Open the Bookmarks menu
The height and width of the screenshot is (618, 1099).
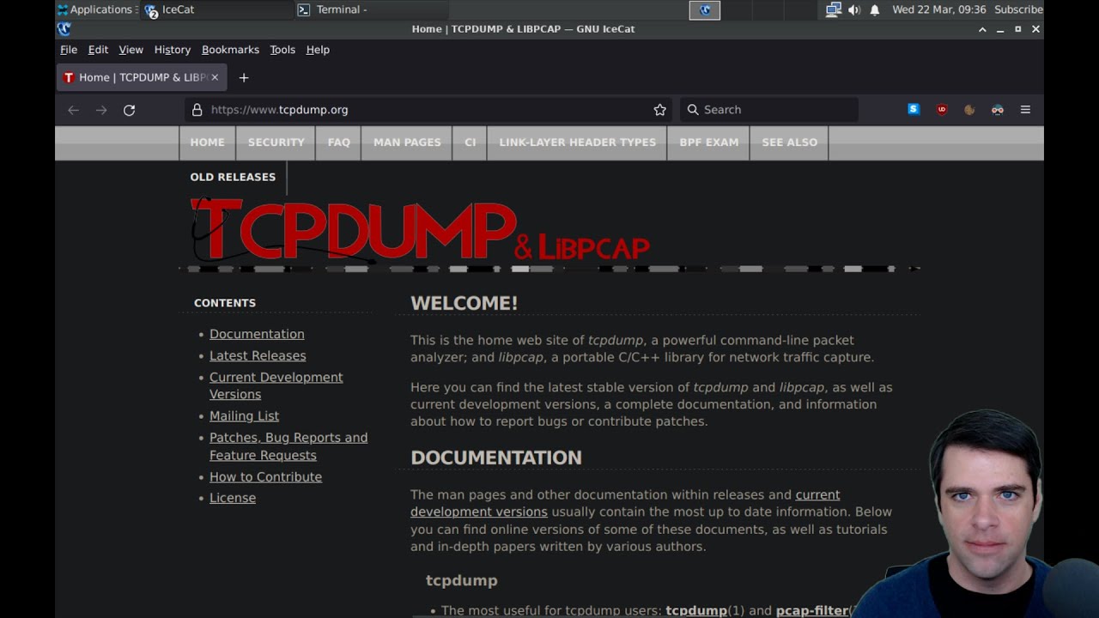(230, 50)
